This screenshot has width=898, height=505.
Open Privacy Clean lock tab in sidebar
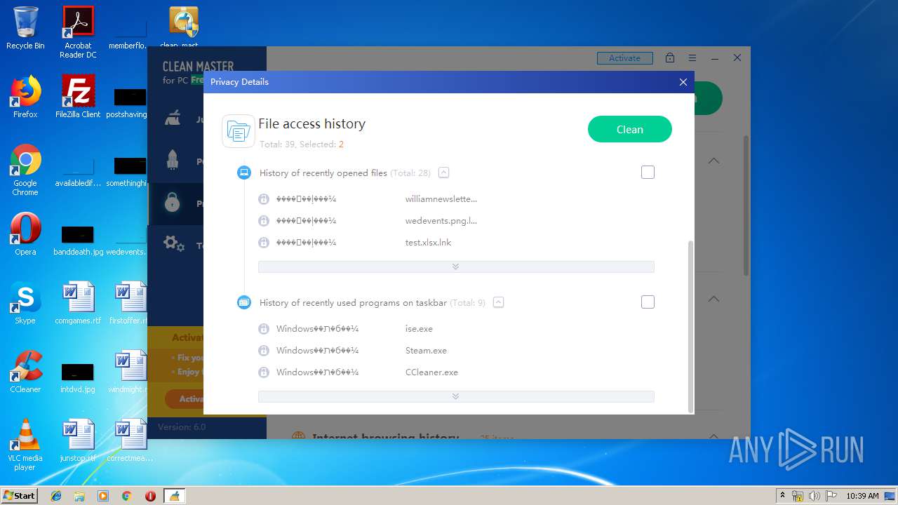pos(175,203)
